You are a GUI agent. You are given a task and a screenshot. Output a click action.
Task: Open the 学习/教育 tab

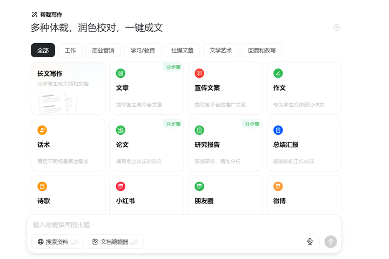click(x=143, y=50)
